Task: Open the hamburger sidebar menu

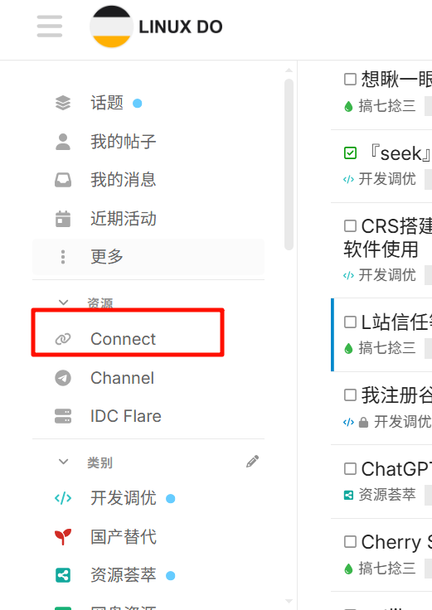Action: pyautogui.click(x=50, y=26)
